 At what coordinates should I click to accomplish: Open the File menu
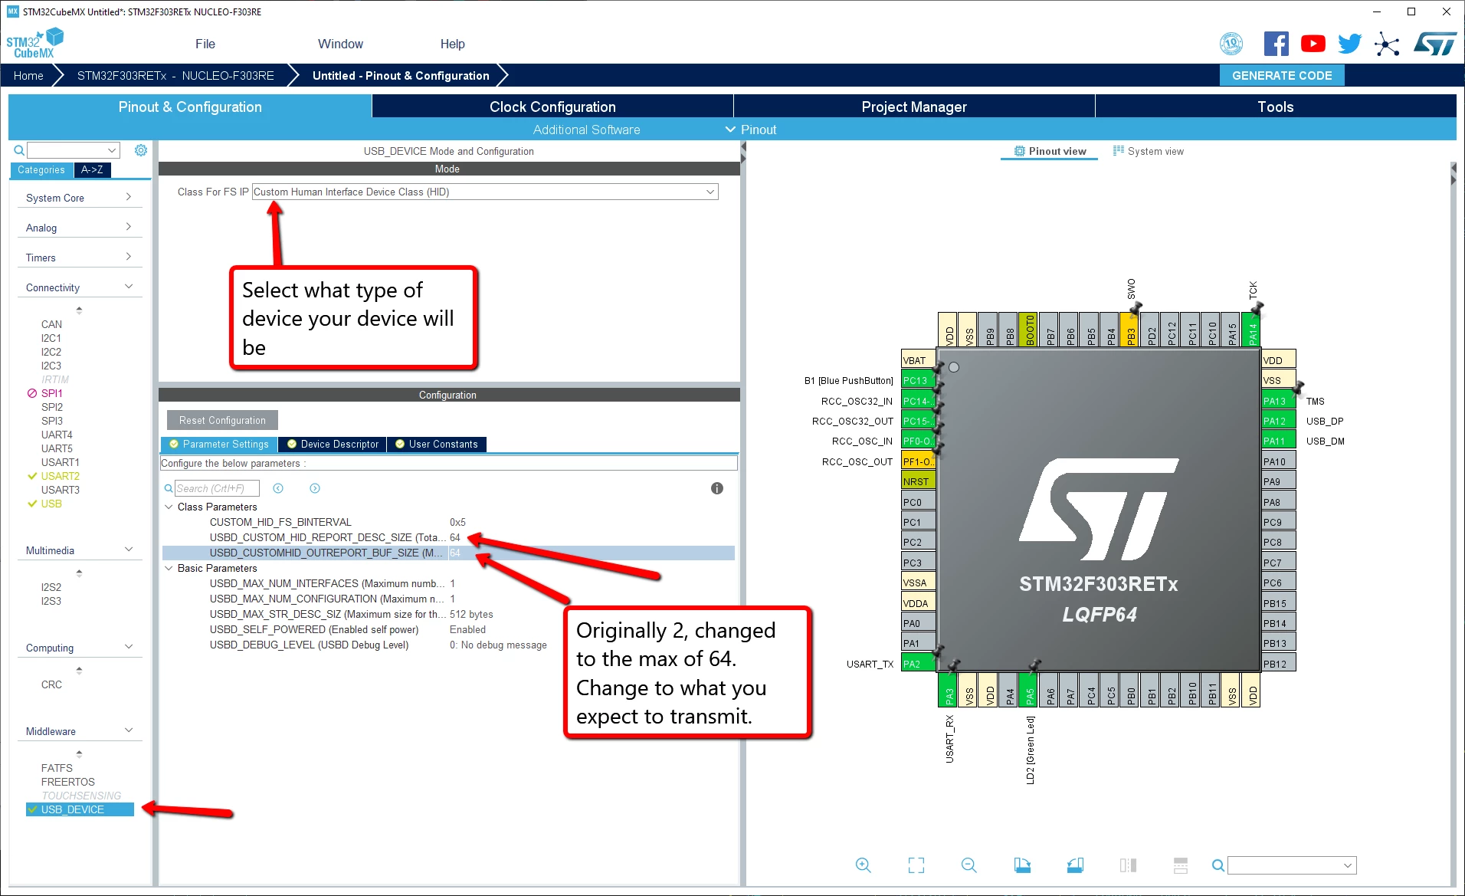pos(205,44)
